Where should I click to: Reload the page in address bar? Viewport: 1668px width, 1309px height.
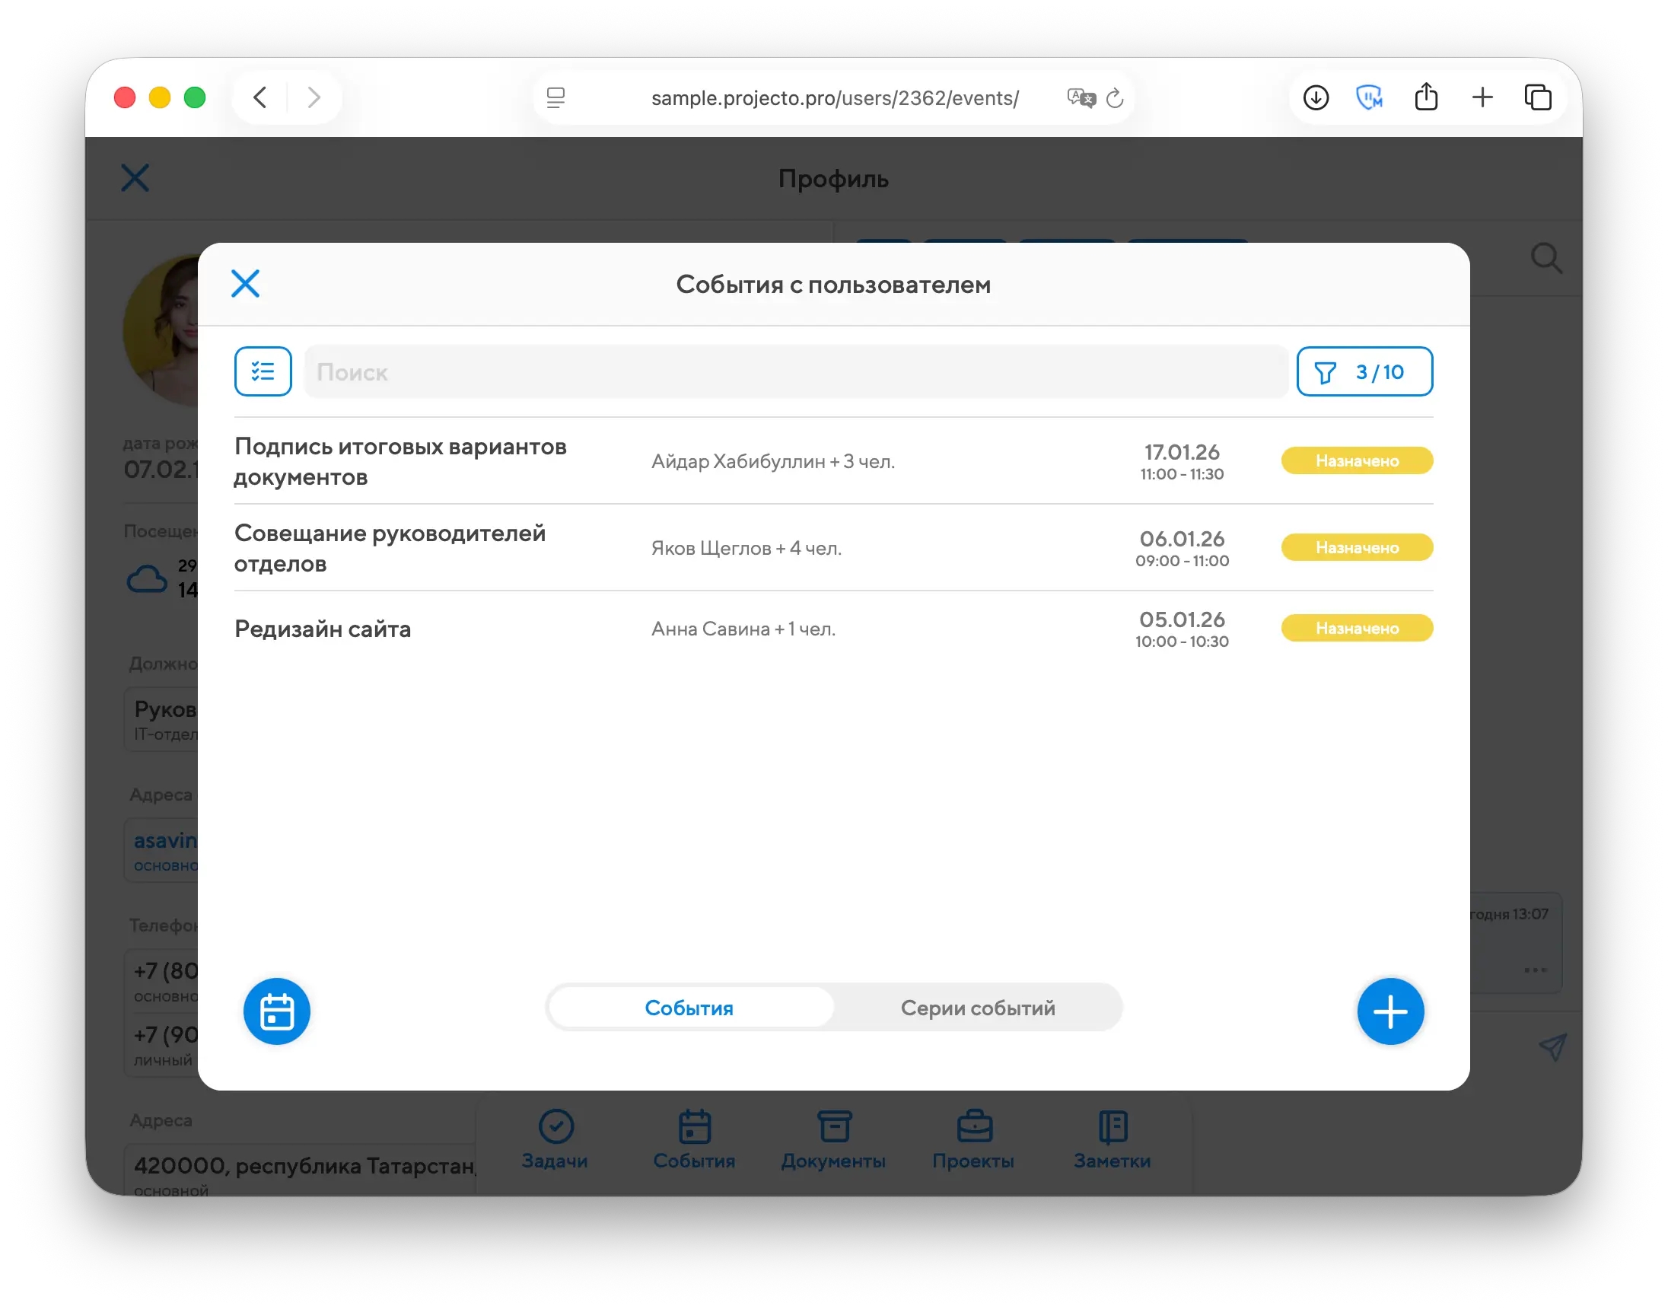click(x=1115, y=98)
